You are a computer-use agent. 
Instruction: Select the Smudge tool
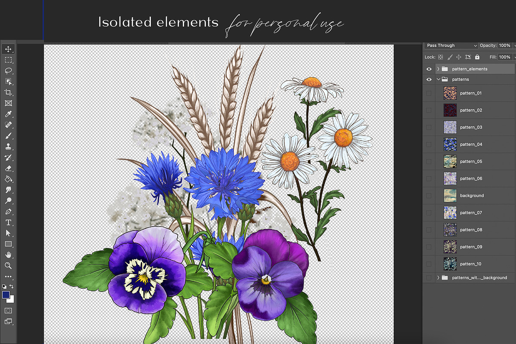[x=8, y=190]
